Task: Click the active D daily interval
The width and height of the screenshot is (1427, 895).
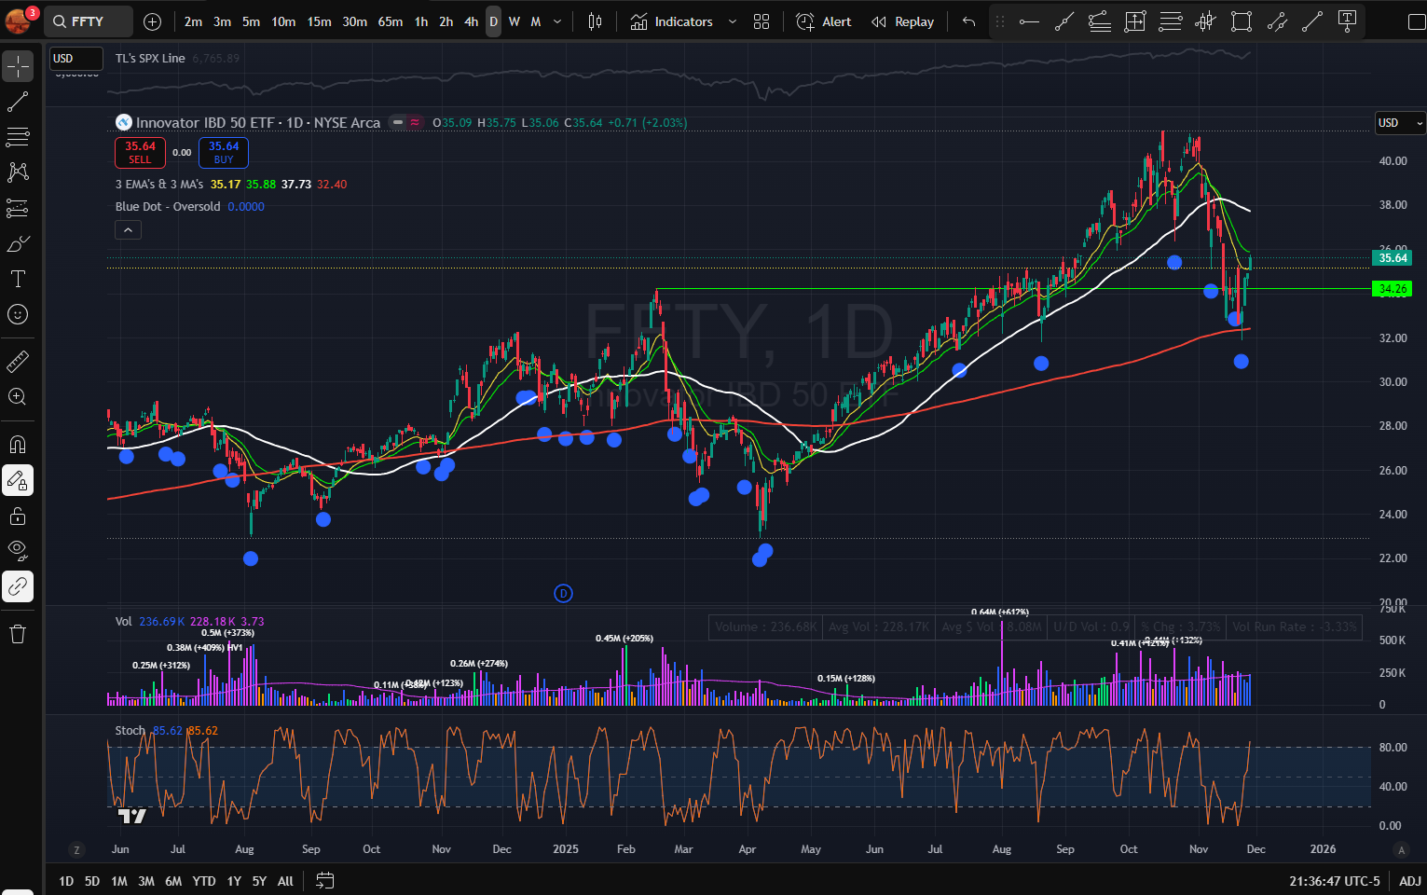Action: pos(493,21)
